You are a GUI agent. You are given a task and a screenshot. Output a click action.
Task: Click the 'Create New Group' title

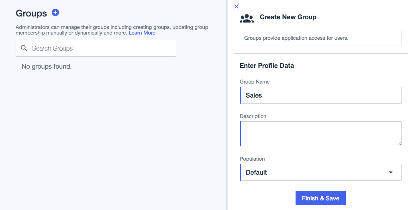pos(288,17)
